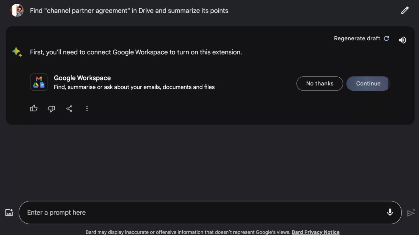Screen dimensions: 419x235
Task: Edit the prompt with the pencil icon
Action: coord(405,10)
